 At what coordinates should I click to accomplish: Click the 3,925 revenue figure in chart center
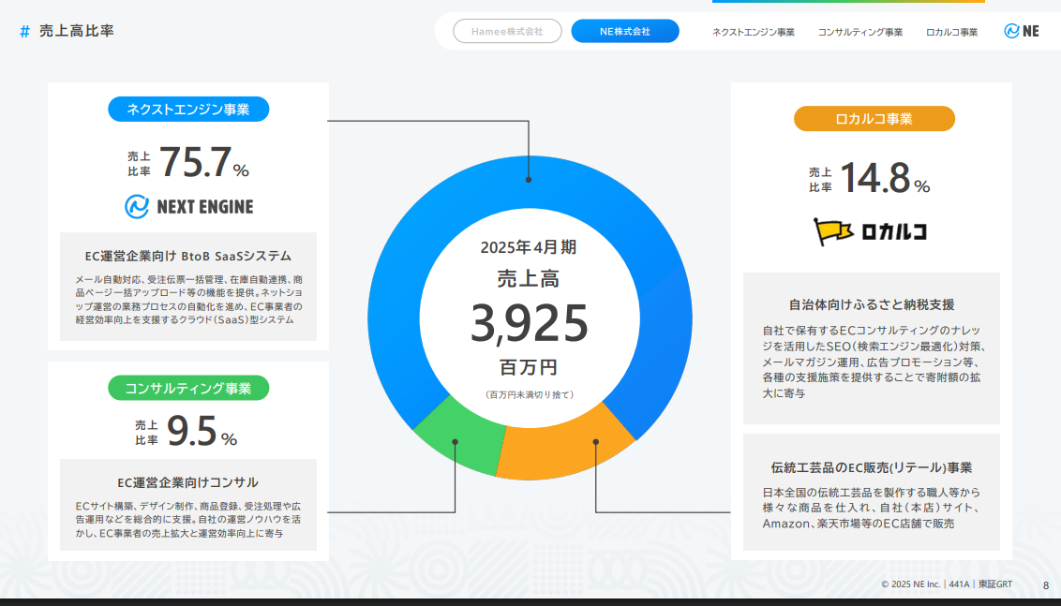point(530,323)
